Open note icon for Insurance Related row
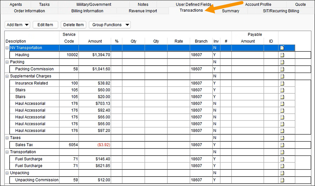Viewport: 315px width, 186px height. [x=282, y=83]
